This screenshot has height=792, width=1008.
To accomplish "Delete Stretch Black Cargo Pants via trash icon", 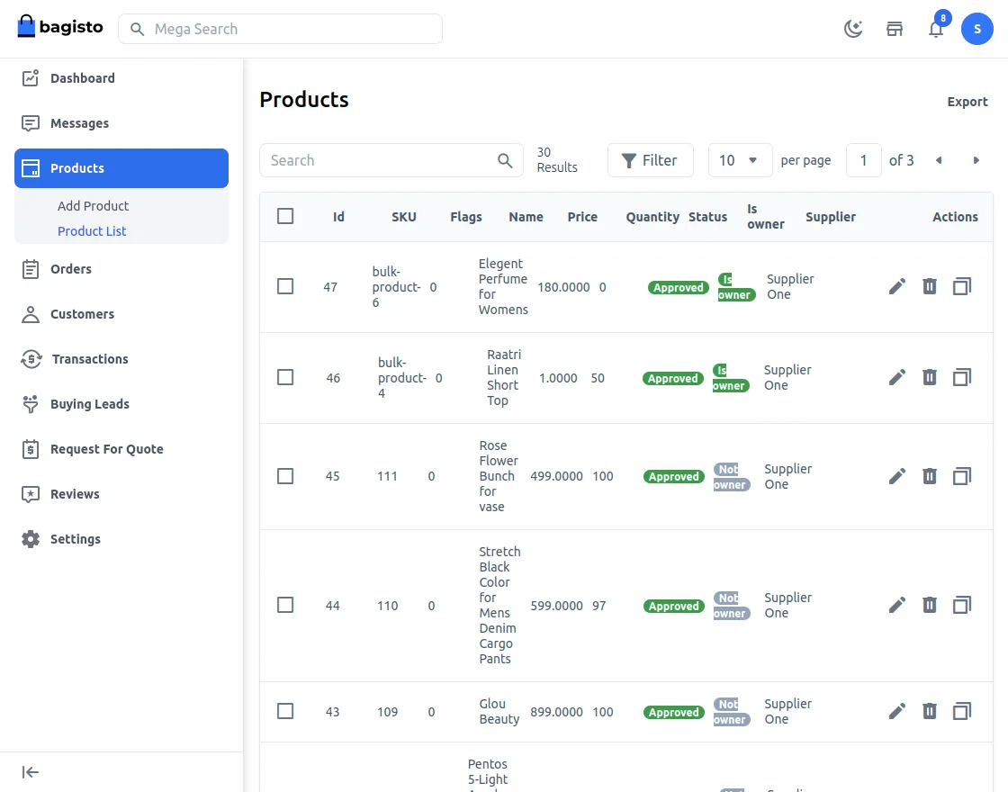I will pos(929,605).
